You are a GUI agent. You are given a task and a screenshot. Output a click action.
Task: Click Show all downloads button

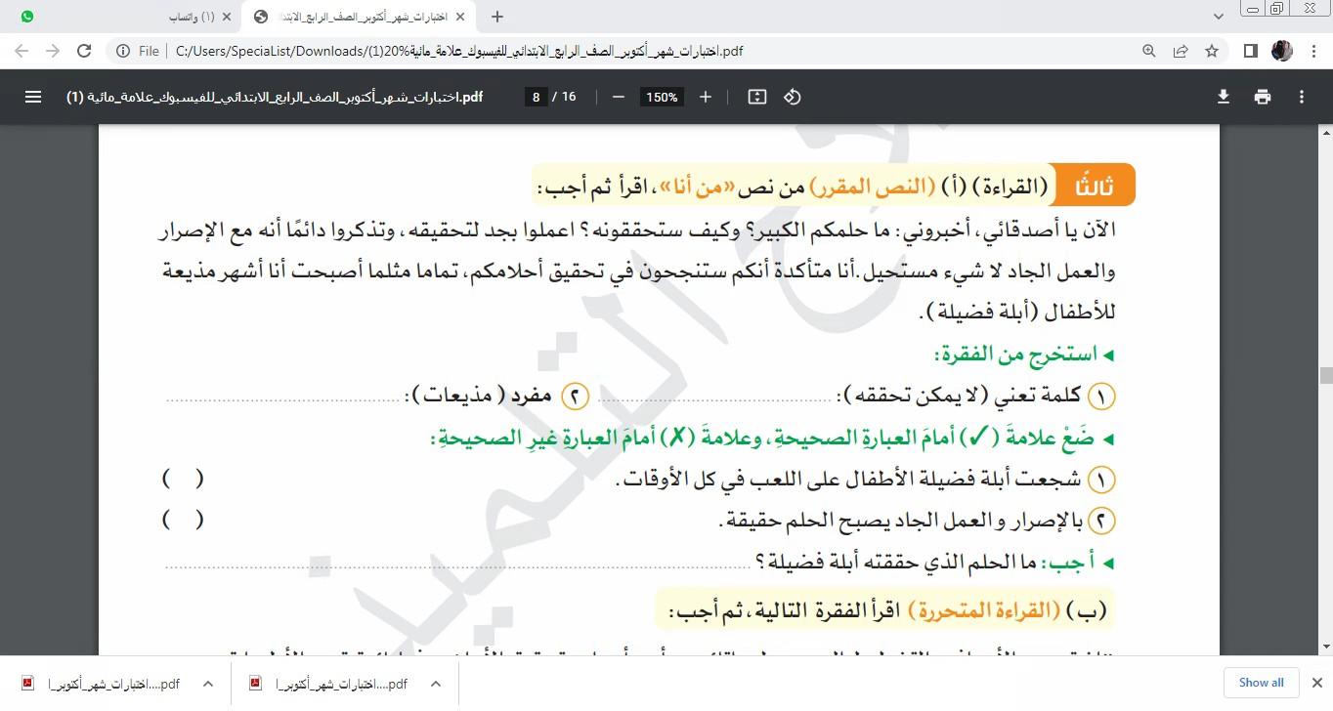pos(1261,683)
